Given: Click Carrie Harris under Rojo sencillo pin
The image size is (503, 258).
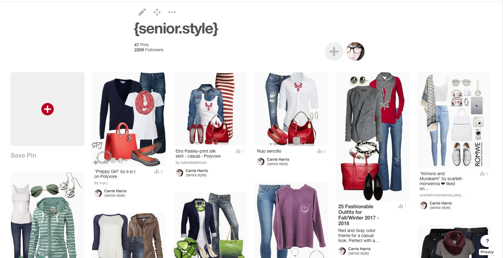Looking at the screenshot, I should pyautogui.click(x=278, y=159).
